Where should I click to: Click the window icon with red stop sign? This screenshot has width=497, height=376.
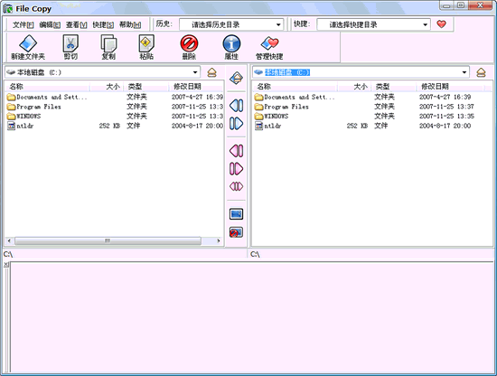pyautogui.click(x=237, y=232)
